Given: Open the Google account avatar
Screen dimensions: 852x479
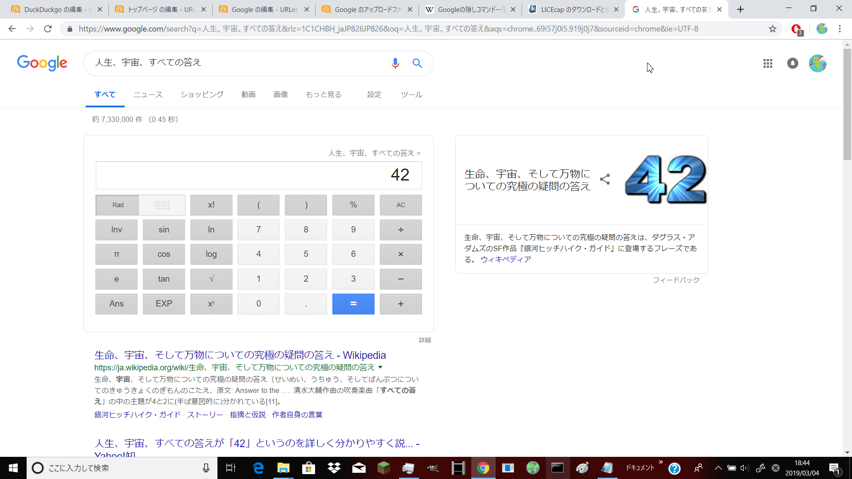Looking at the screenshot, I should [817, 63].
